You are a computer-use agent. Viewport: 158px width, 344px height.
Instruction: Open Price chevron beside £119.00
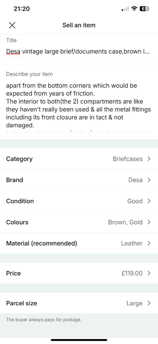coord(149,273)
